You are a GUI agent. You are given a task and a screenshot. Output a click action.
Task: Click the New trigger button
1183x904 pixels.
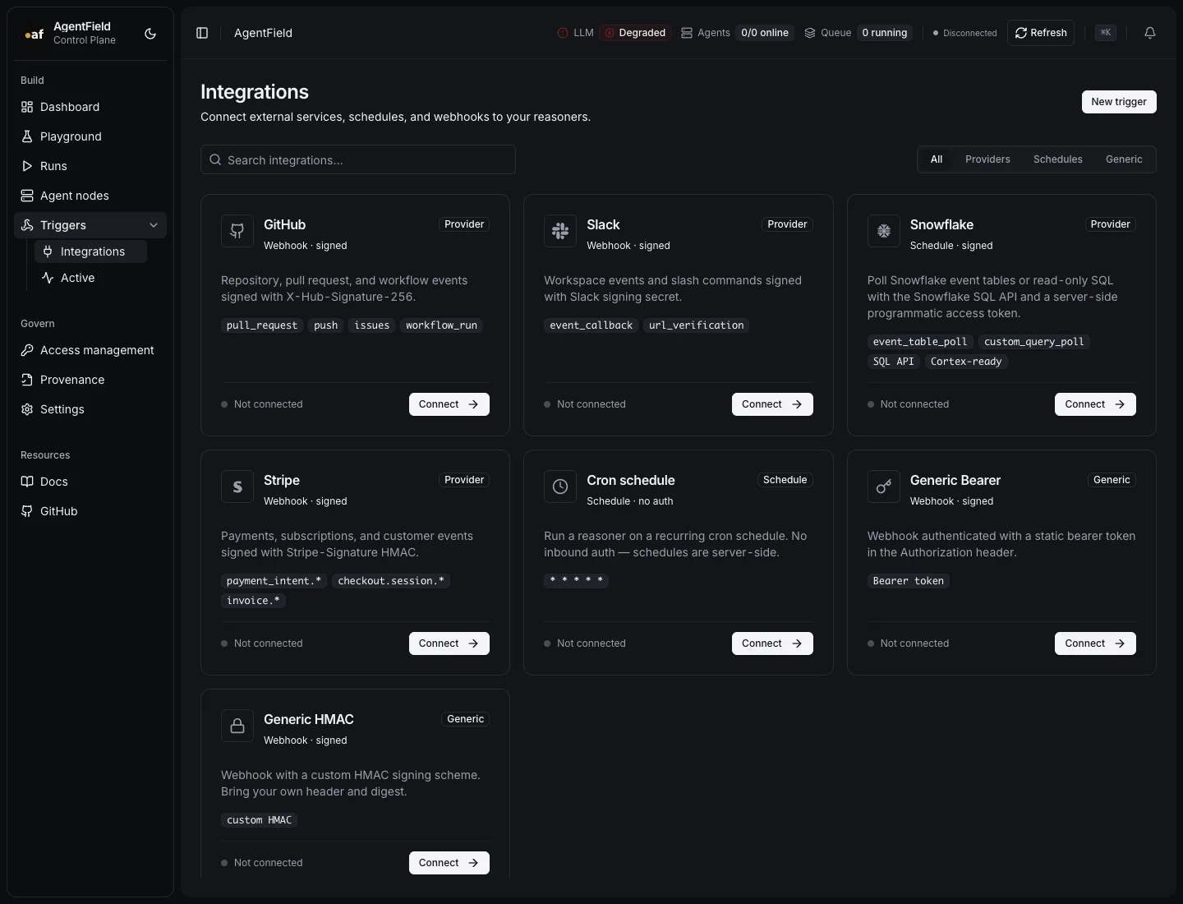coord(1119,102)
